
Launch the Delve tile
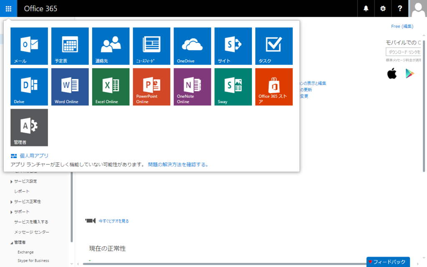click(29, 87)
